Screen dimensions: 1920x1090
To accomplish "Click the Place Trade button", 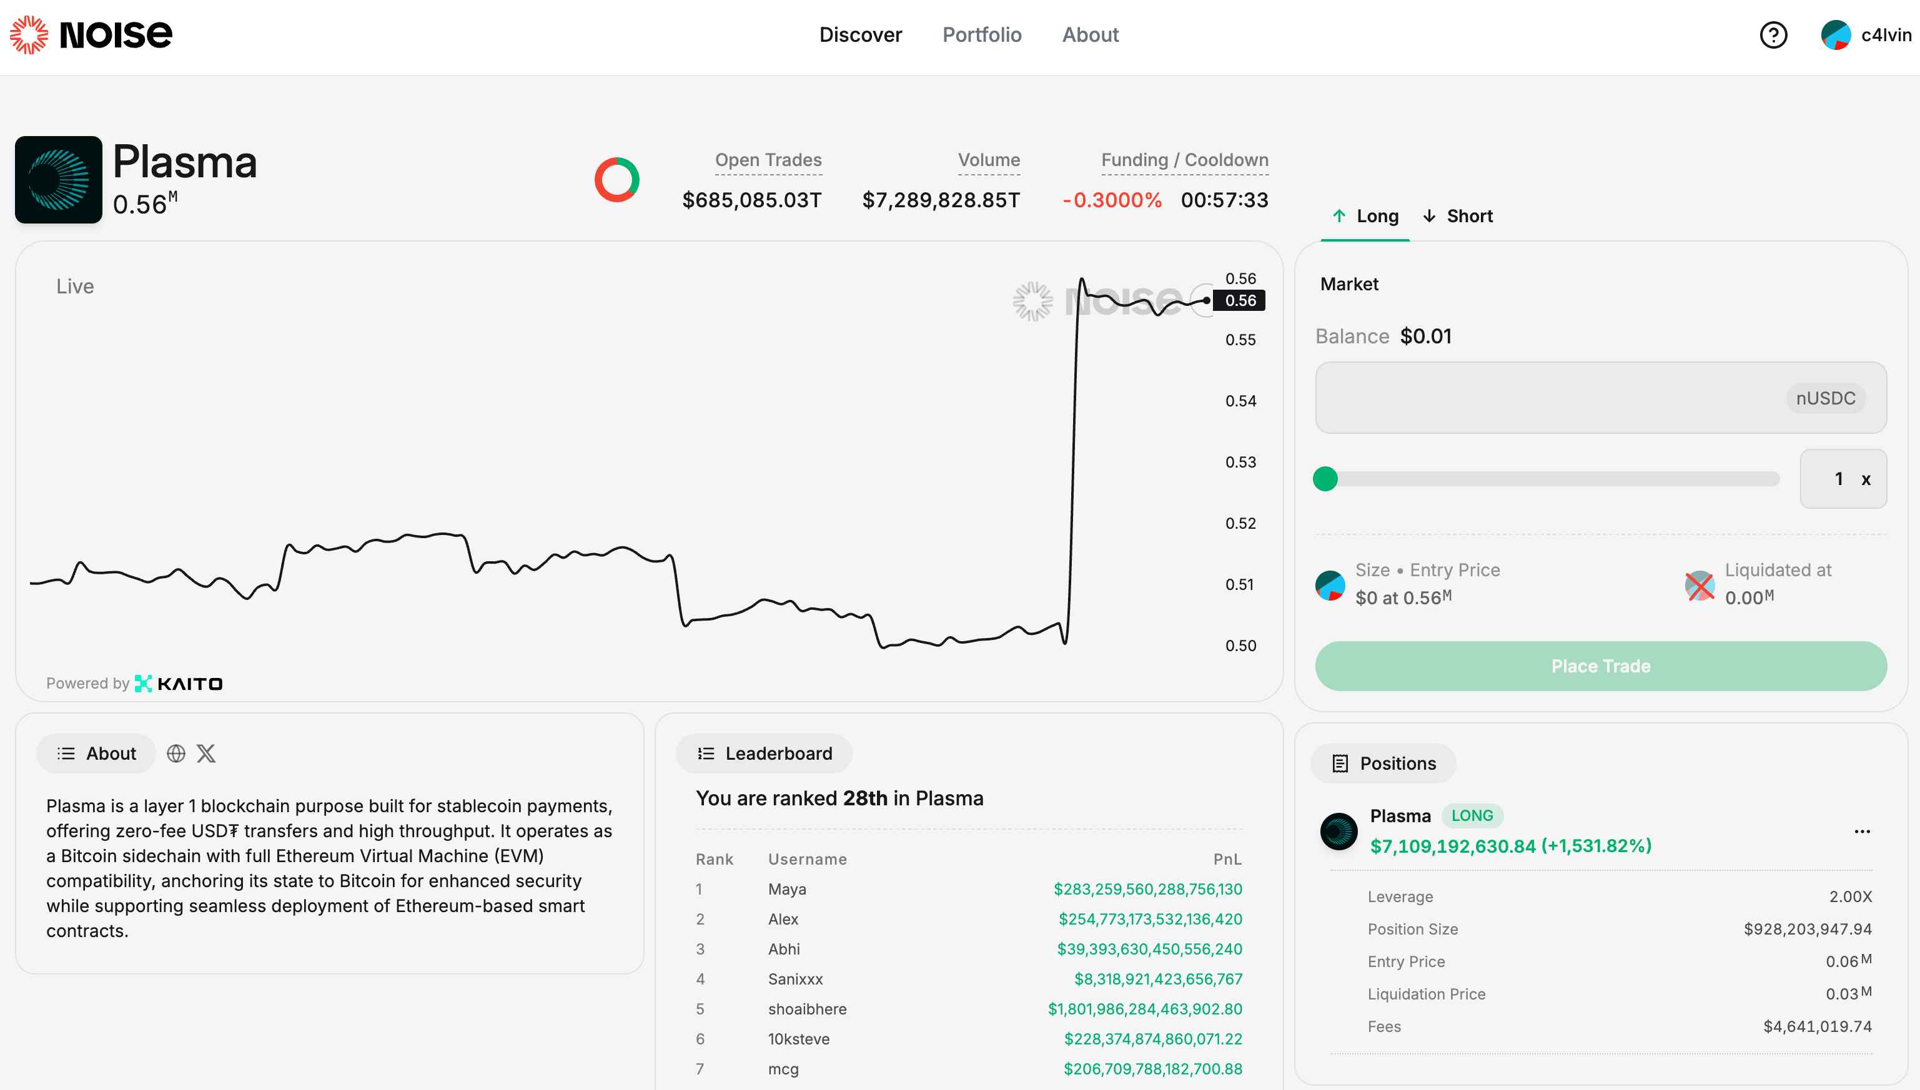I will 1600,666.
